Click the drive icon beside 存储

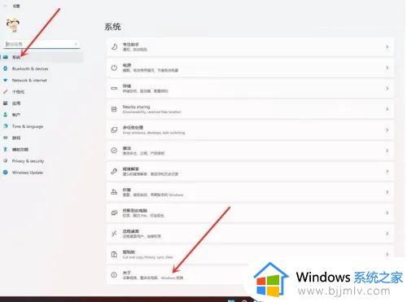point(114,89)
